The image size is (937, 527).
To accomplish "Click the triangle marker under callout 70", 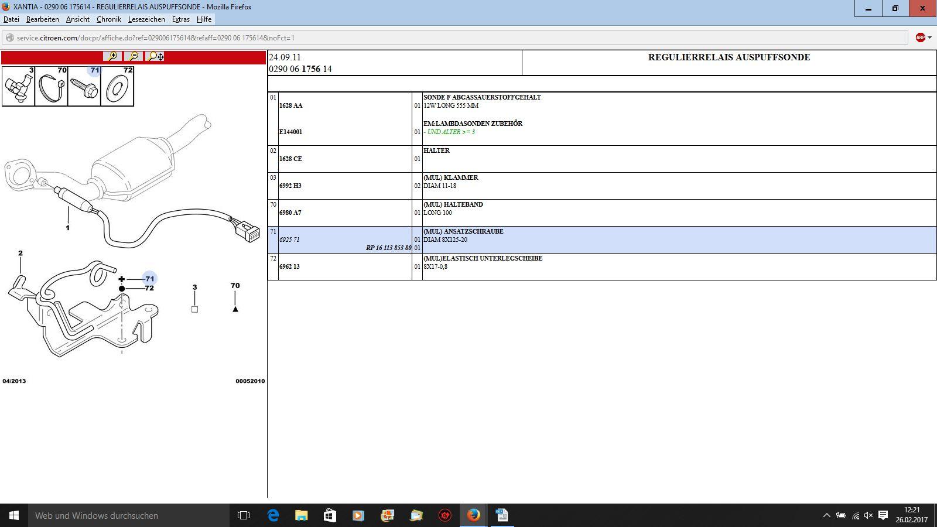I will point(235,309).
